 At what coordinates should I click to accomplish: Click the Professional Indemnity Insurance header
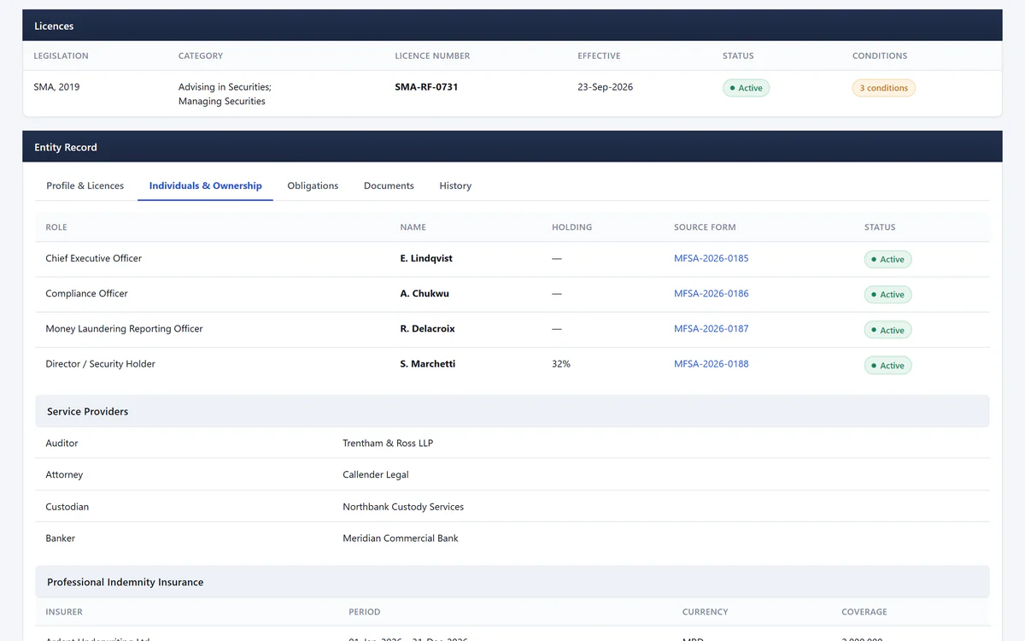[x=512, y=582]
